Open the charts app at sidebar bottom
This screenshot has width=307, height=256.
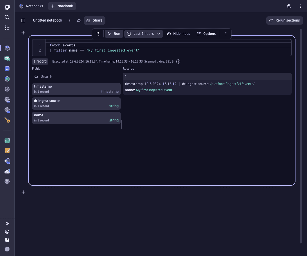(x=7, y=240)
